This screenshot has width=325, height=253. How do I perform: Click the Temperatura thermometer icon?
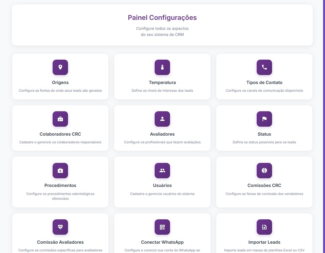[x=162, y=67]
